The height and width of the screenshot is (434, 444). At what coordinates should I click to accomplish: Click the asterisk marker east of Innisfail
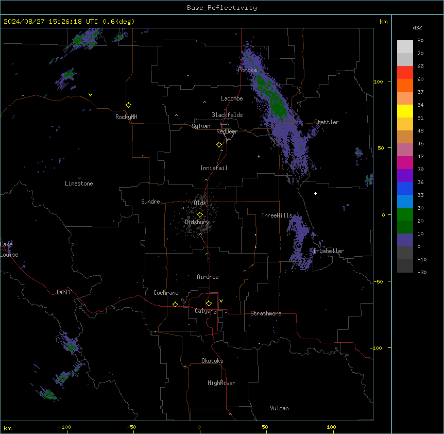[x=259, y=156]
